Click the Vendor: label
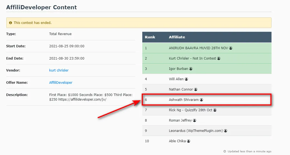This screenshot has height=155, width=290. [x=13, y=70]
